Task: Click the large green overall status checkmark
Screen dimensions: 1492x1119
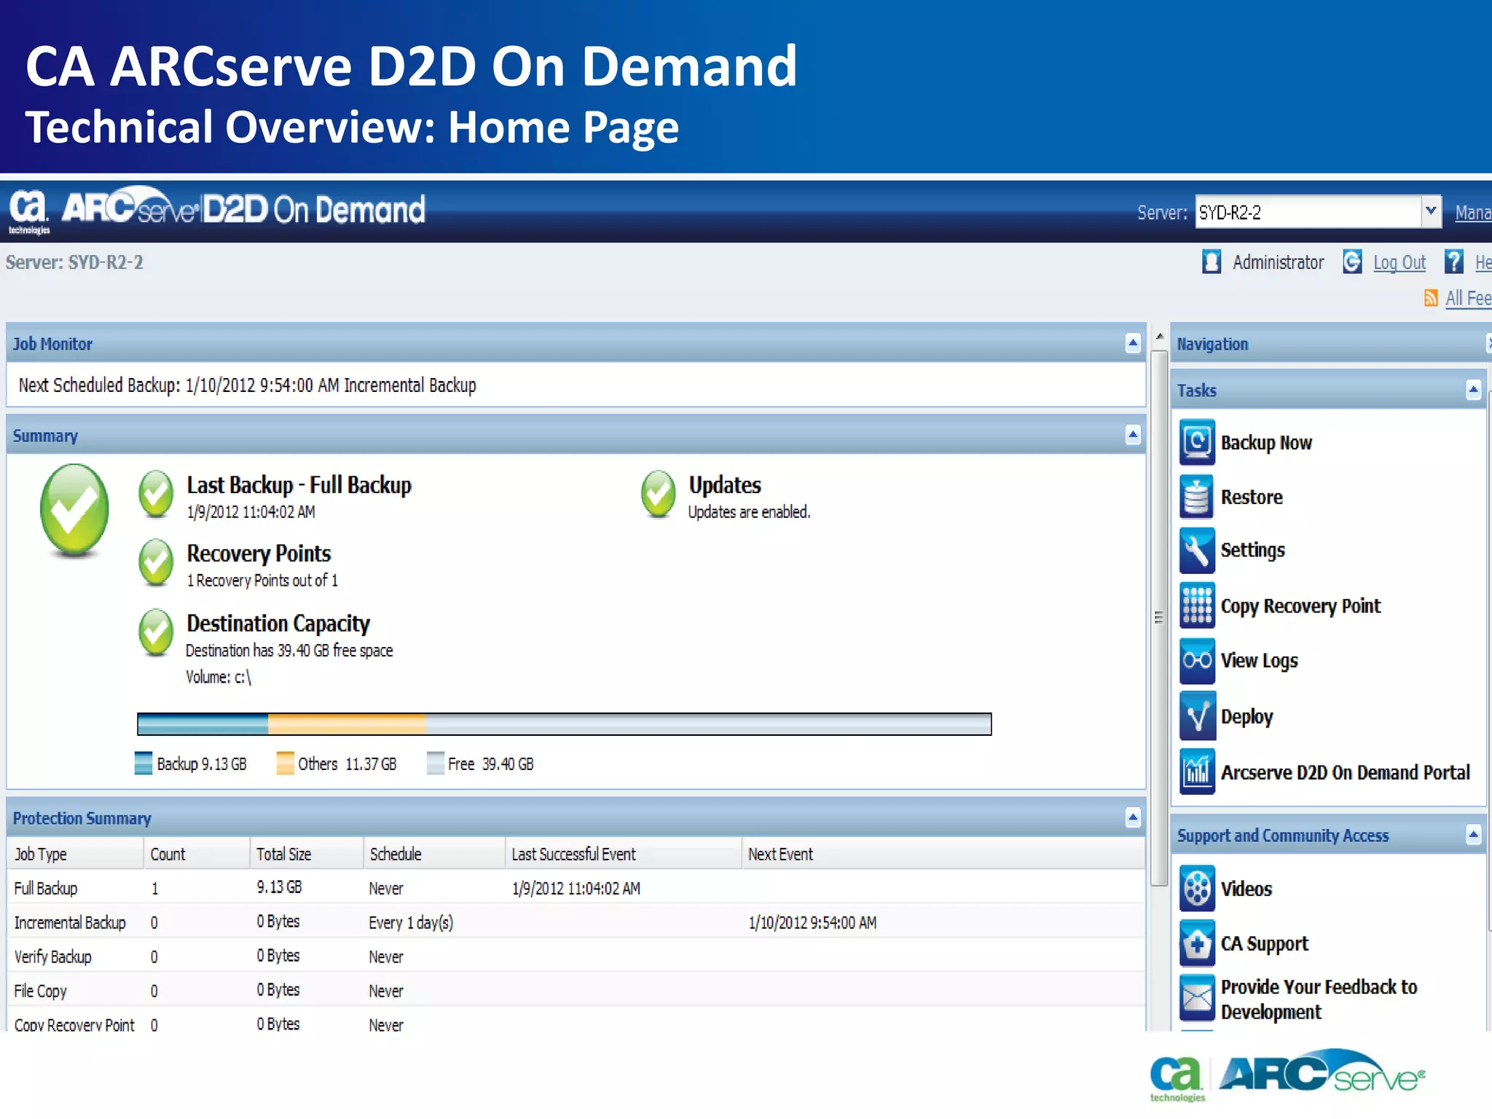Action: click(74, 511)
